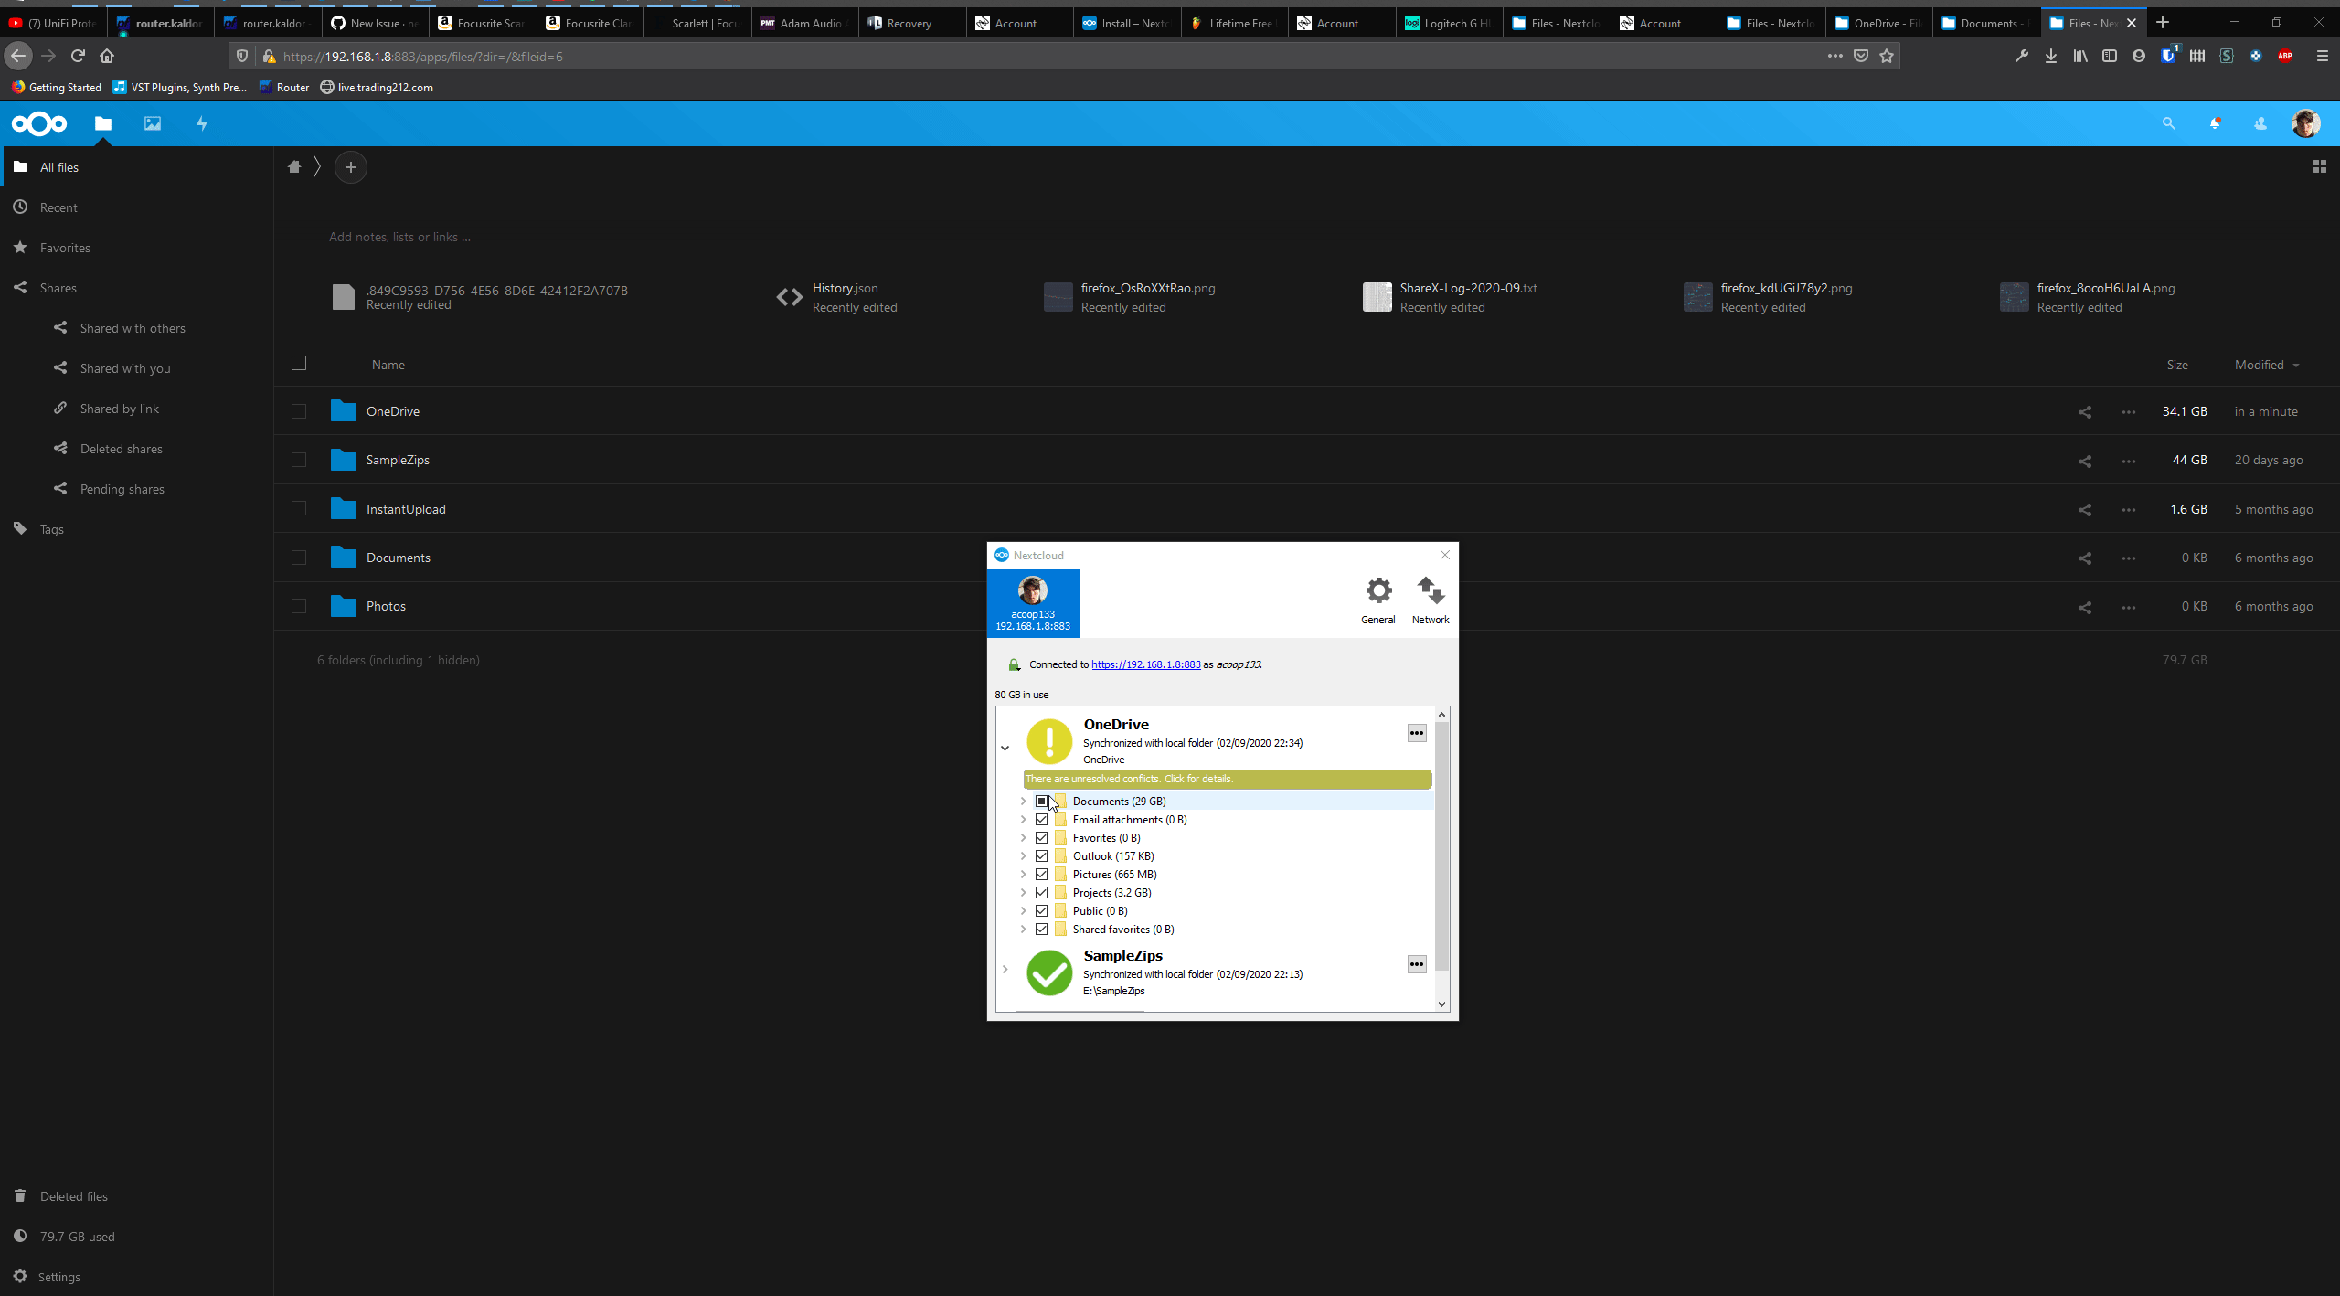This screenshot has height=1296, width=2340.
Task: Open Shared with others in sidebar
Action: 133,328
